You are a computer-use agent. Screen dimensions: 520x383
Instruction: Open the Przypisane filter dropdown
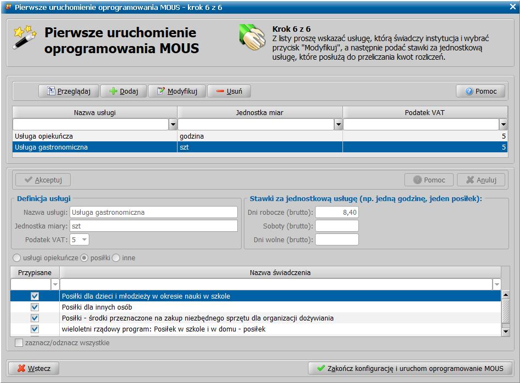(x=55, y=284)
